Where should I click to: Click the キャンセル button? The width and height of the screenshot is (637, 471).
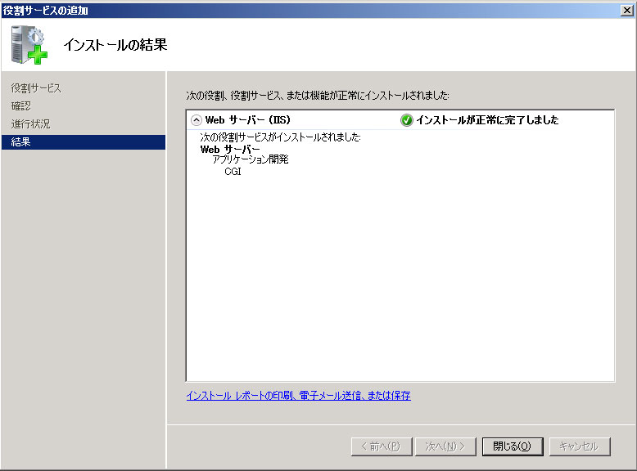pos(580,446)
